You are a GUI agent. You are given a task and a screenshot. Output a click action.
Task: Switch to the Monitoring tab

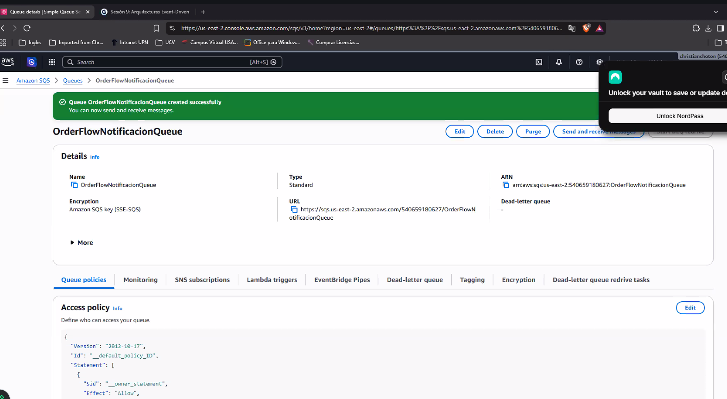140,280
